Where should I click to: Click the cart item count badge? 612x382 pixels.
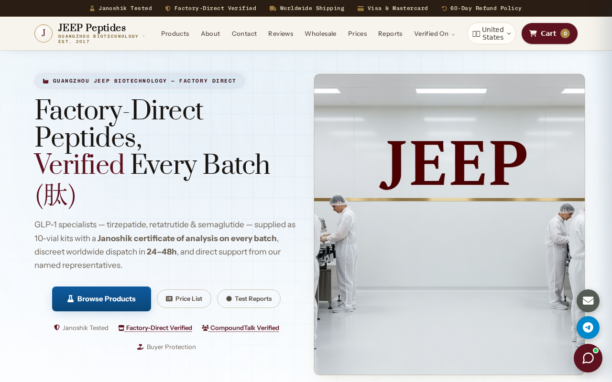pyautogui.click(x=565, y=33)
